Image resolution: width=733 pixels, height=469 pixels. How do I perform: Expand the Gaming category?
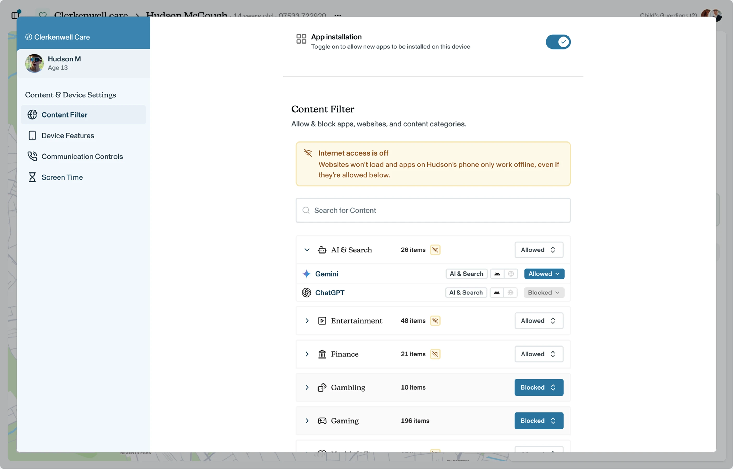pos(307,421)
